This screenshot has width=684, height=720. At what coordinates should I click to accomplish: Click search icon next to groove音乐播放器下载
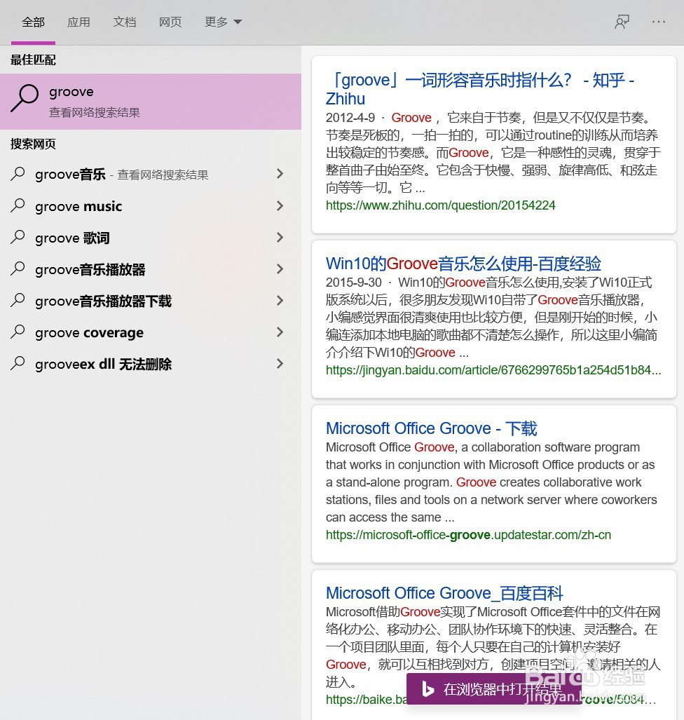coord(18,300)
